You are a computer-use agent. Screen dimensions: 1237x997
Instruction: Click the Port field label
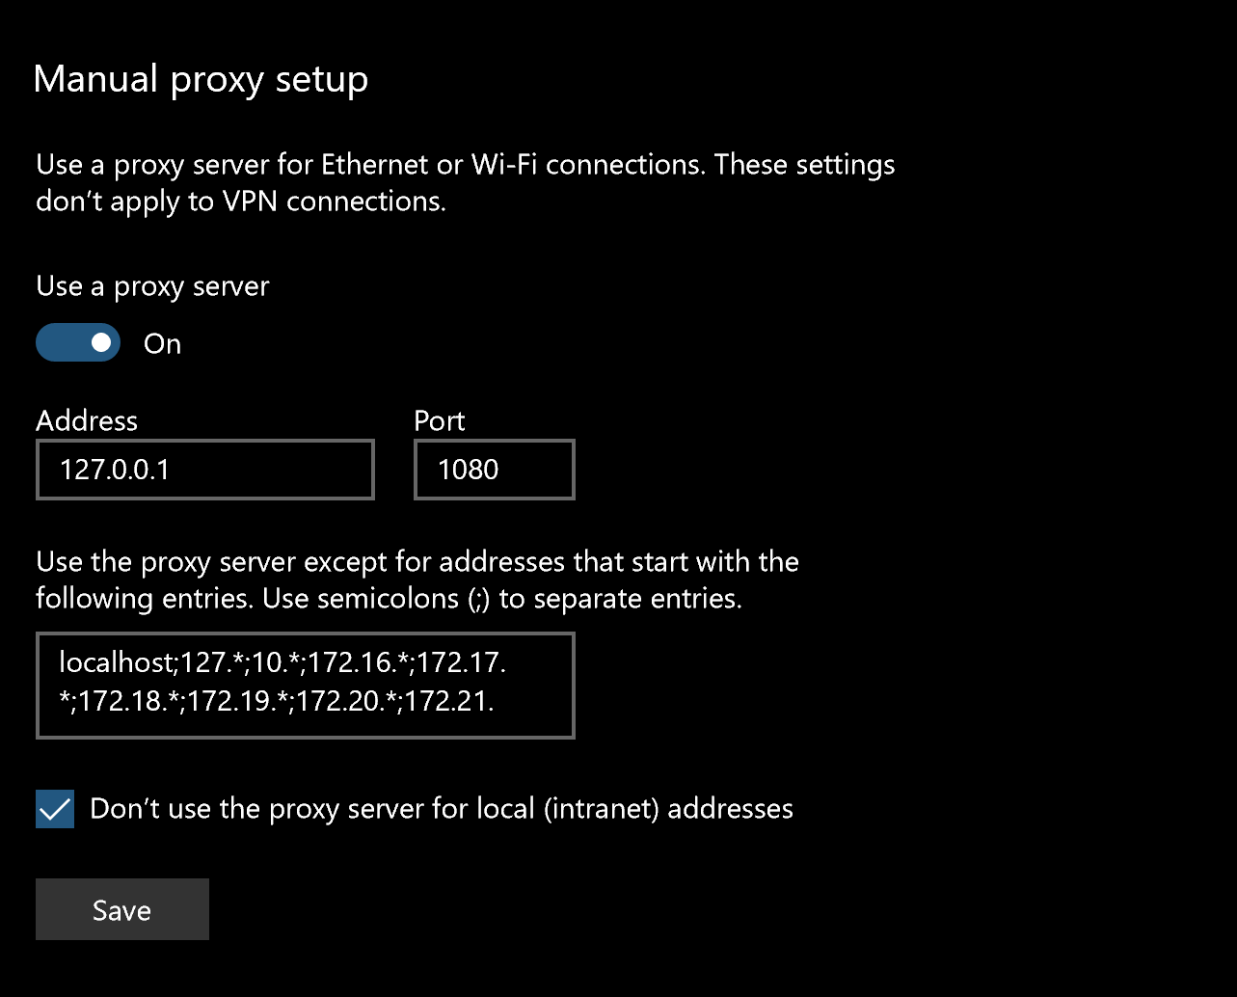point(439,420)
